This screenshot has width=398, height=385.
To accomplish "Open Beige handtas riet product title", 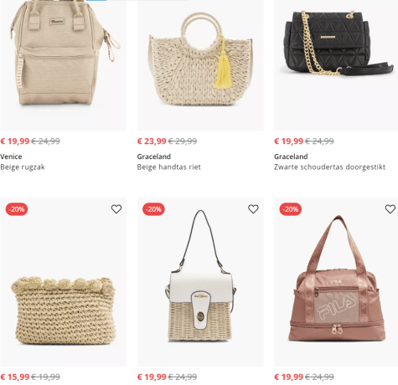I will point(168,167).
